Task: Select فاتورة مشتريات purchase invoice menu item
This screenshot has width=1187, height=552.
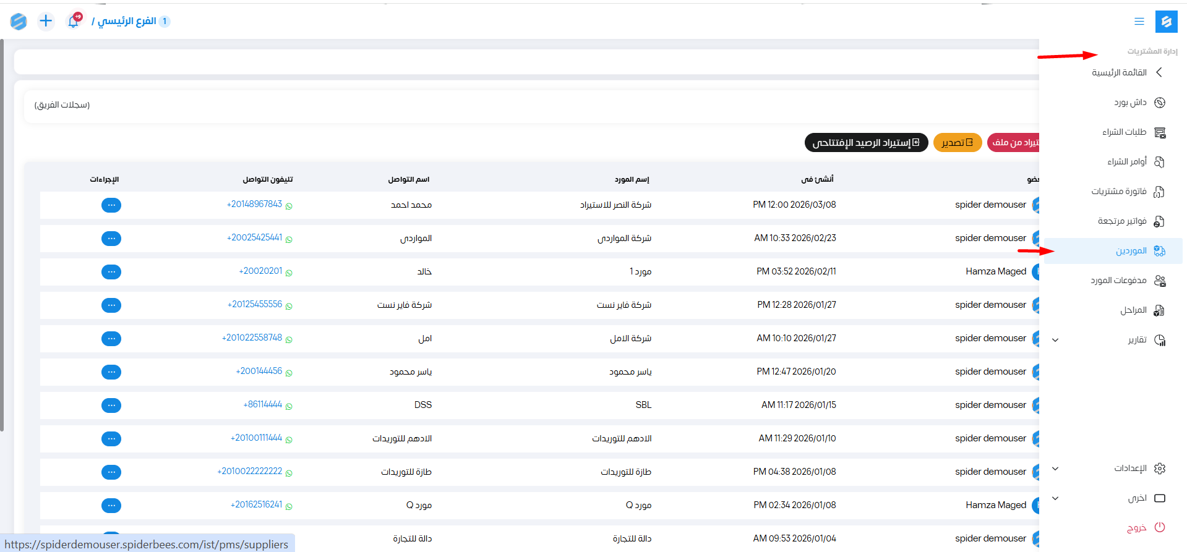Action: 1119,192
